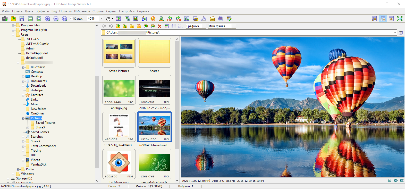
Task: Switch to windowed single image layout
Action: tap(391, 19)
